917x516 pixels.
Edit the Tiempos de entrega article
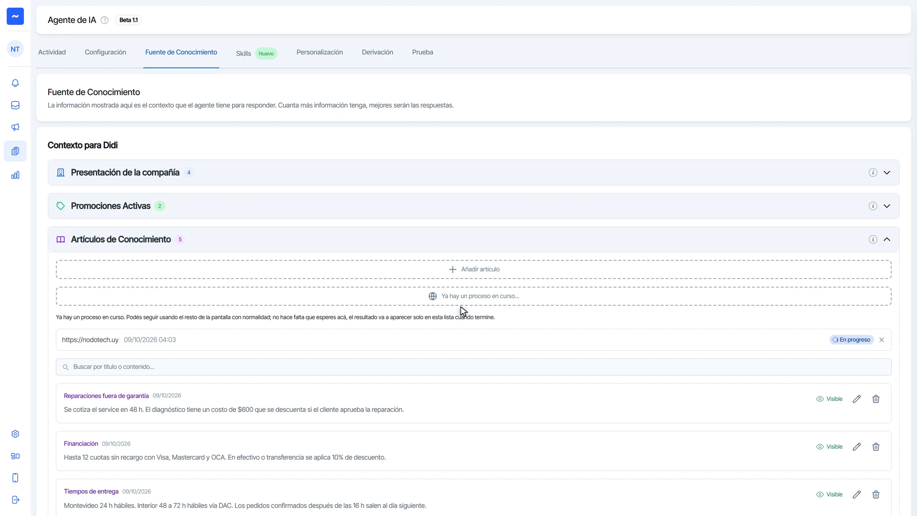click(x=857, y=494)
